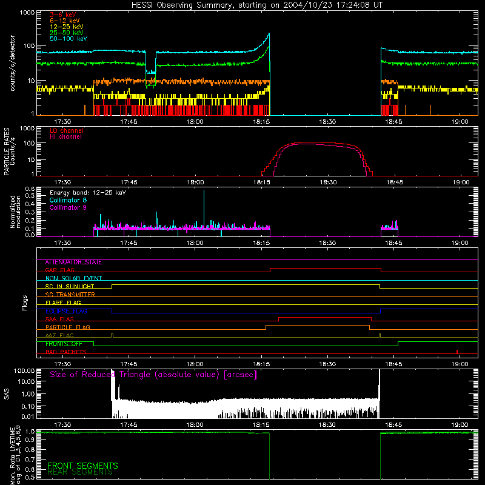The width and height of the screenshot is (485, 485).
Task: Click the 0.6 y-axis value in modulation plot
Action: (30, 189)
